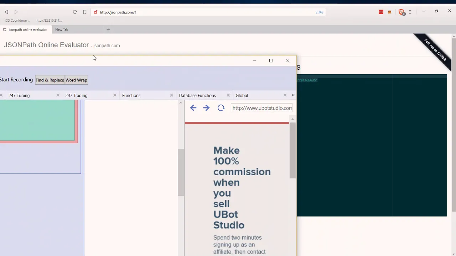Close the 247 Tuning tab

point(58,95)
